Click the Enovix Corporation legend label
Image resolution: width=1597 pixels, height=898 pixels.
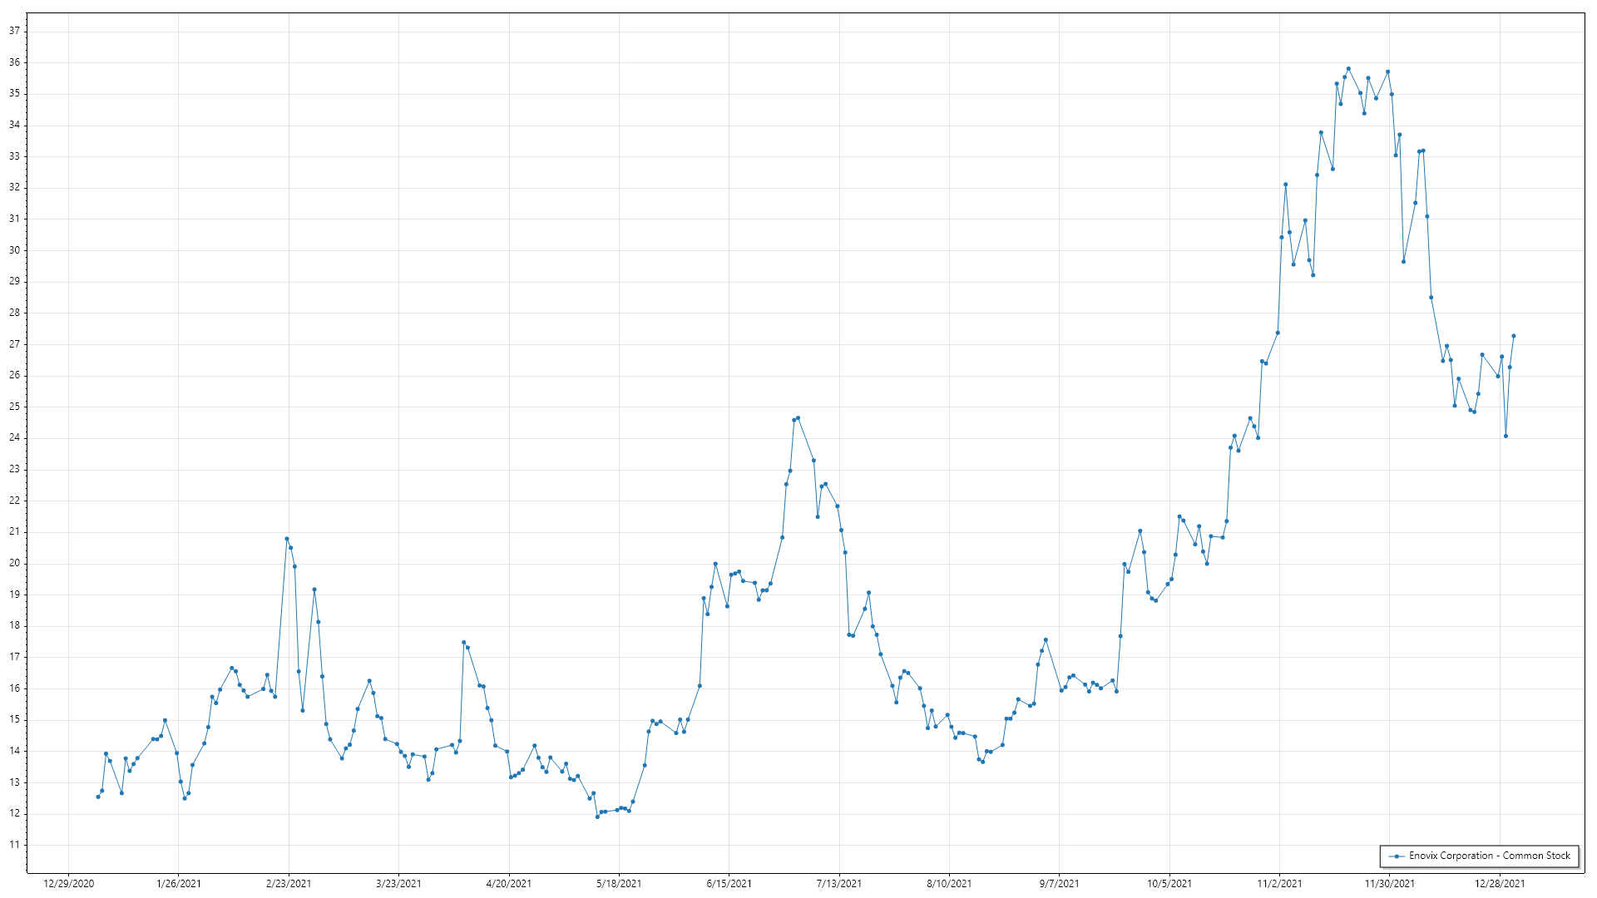tap(1489, 856)
